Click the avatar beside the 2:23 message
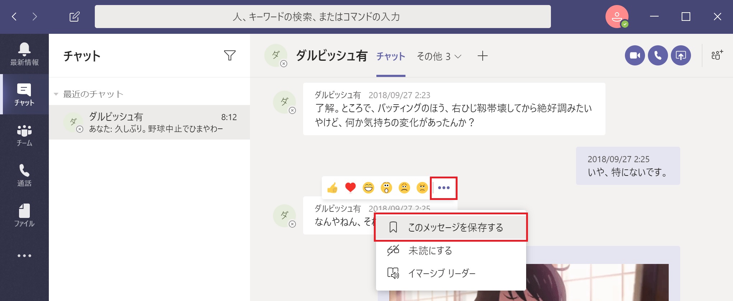 point(284,102)
